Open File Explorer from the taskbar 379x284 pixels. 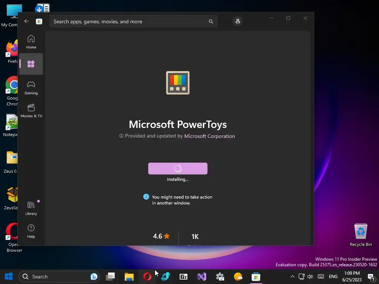pyautogui.click(x=129, y=277)
